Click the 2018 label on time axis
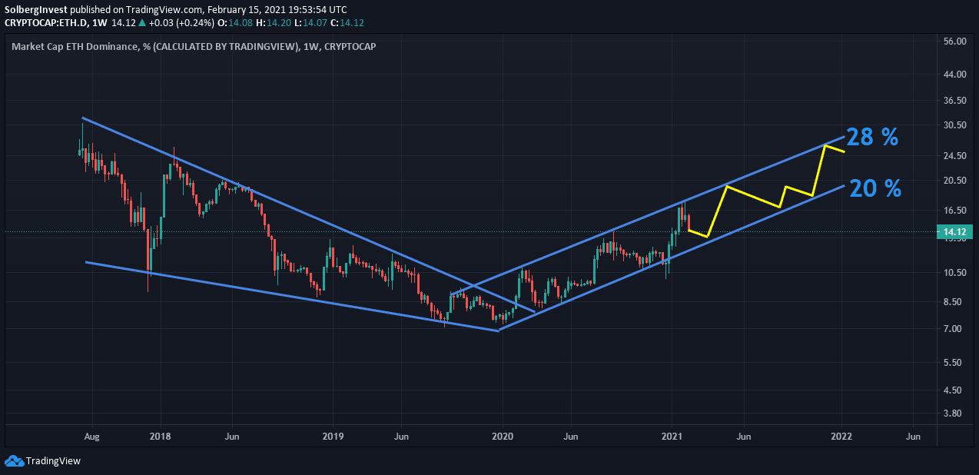Image resolution: width=979 pixels, height=475 pixels. (161, 437)
